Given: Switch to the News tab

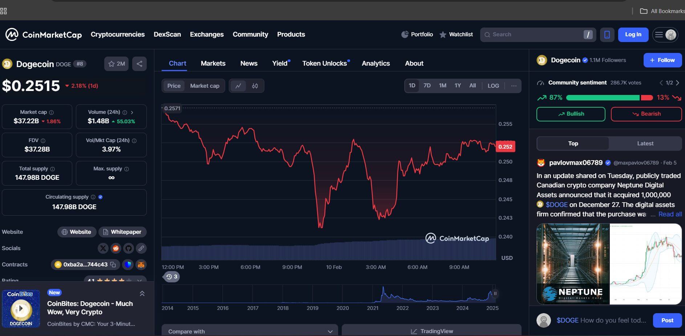Looking at the screenshot, I should [x=248, y=63].
